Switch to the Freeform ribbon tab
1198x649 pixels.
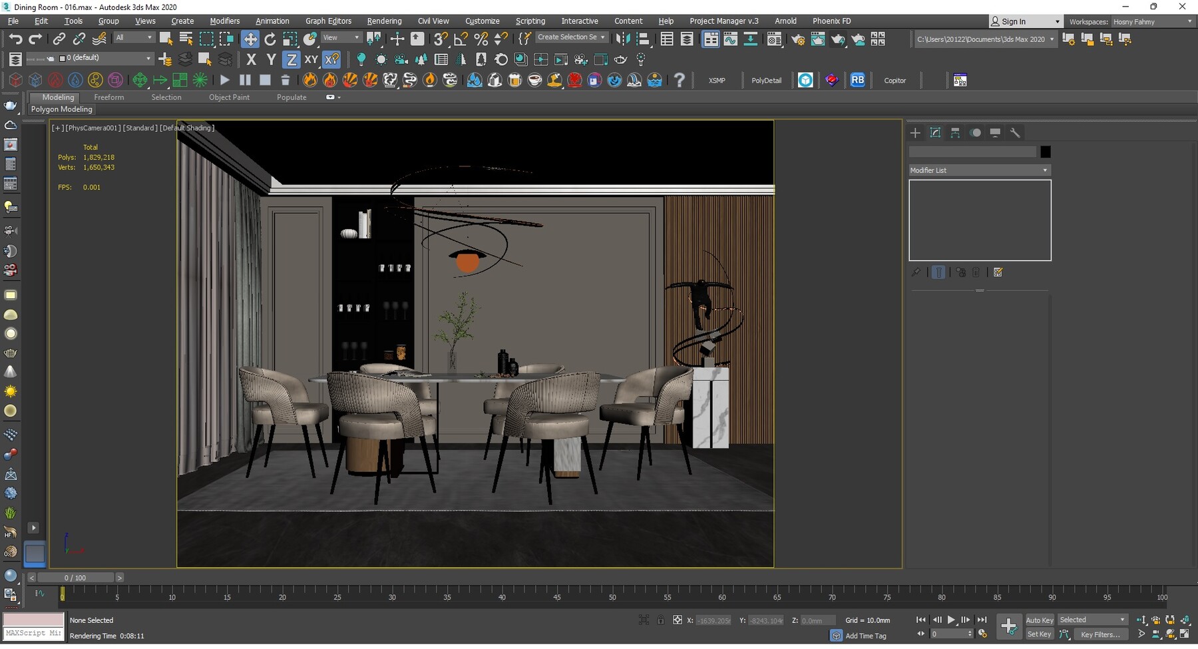point(109,97)
